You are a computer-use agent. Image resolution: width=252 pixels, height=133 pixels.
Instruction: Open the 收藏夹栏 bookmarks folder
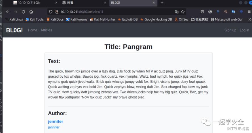pyautogui.click(x=200, y=19)
